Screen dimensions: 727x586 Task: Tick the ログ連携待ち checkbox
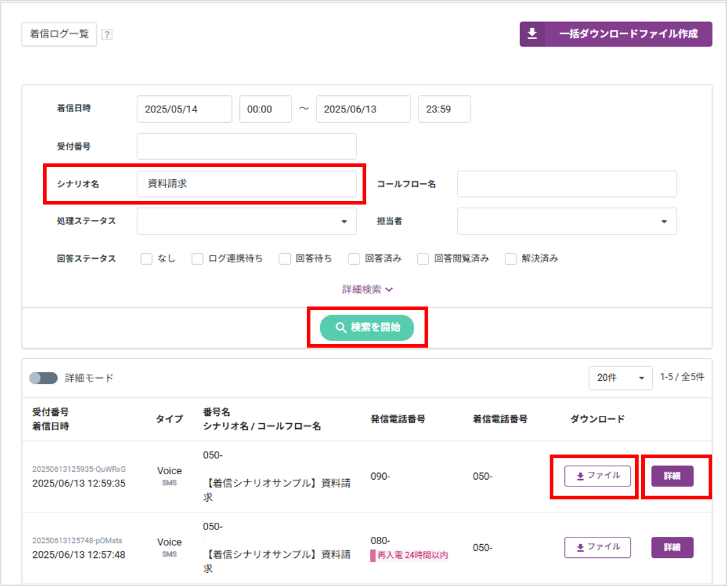click(x=197, y=259)
